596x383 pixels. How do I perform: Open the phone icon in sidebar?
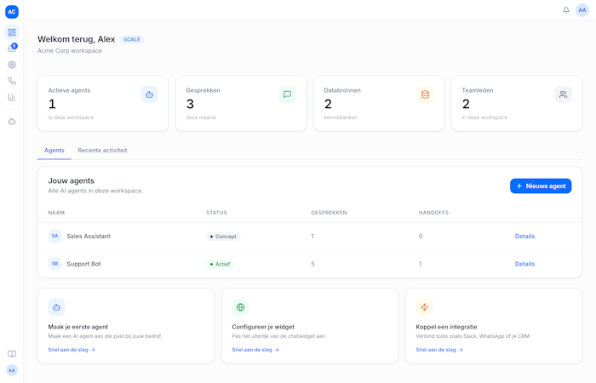[12, 81]
